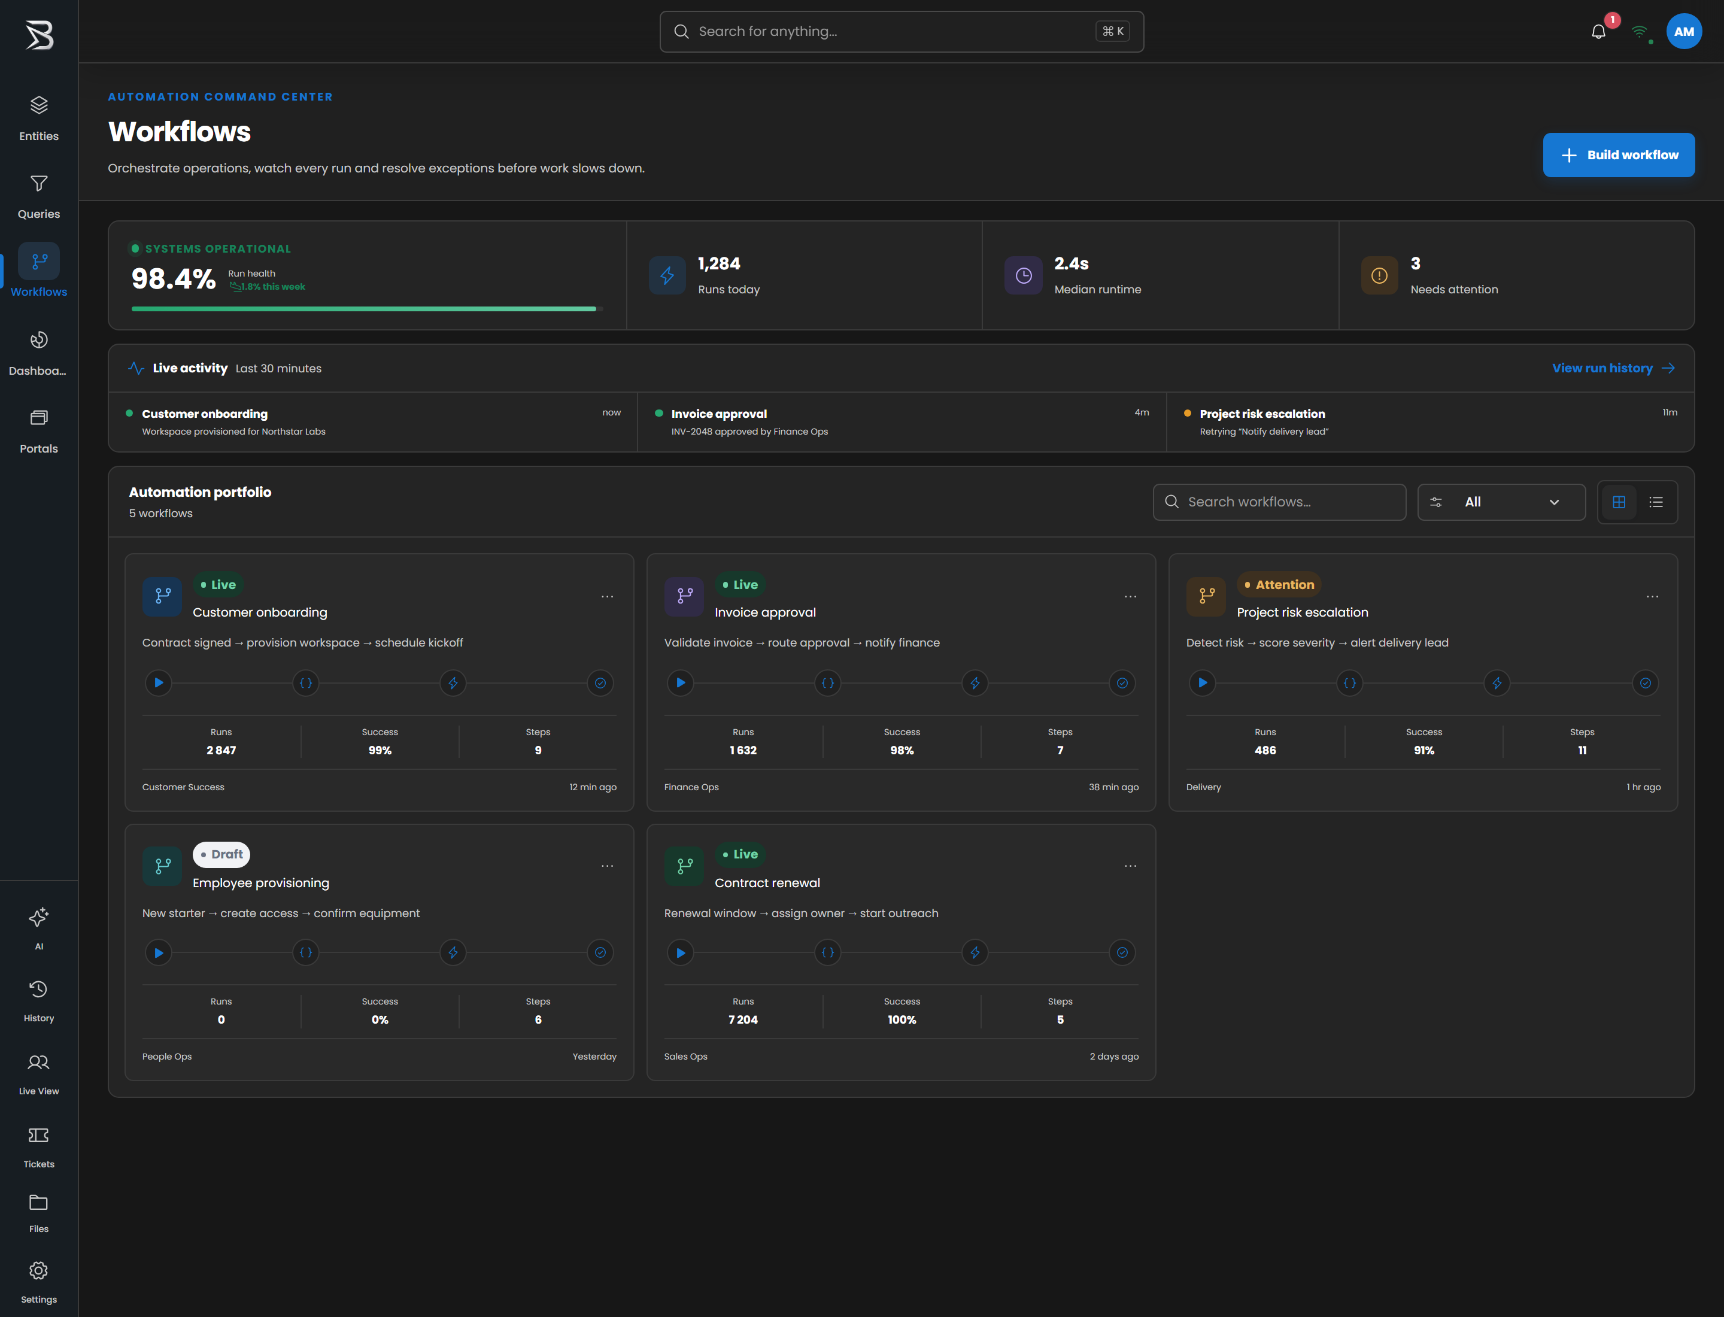Click play step on Customer onboarding card
Screen dimensions: 1724x1317
(159, 683)
